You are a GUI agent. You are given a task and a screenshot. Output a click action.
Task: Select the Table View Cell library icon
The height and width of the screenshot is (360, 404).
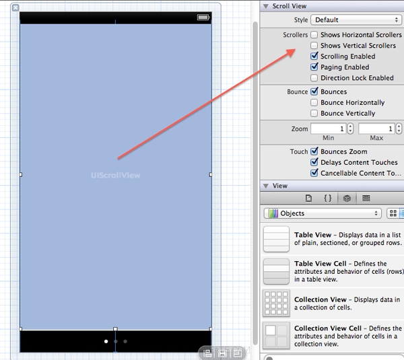(x=276, y=271)
